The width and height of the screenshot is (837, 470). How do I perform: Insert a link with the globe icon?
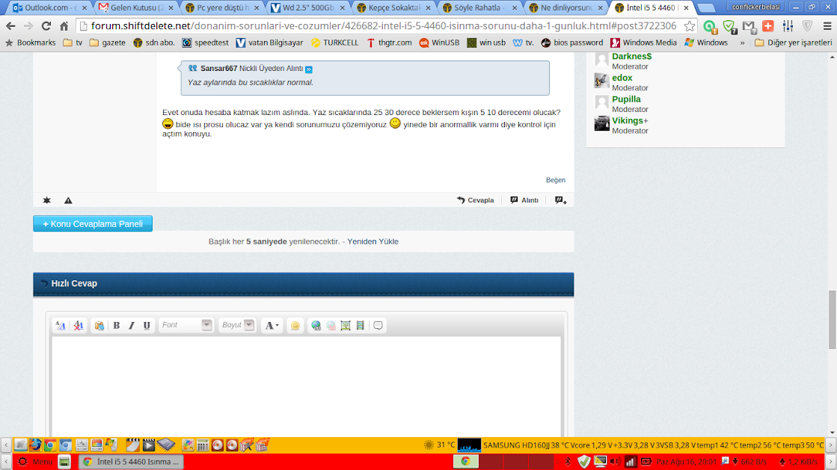point(316,326)
